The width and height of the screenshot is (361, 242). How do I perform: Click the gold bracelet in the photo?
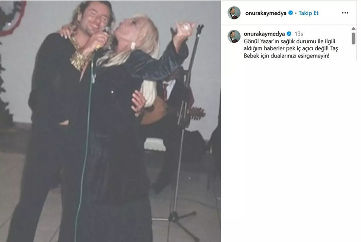(78, 60)
